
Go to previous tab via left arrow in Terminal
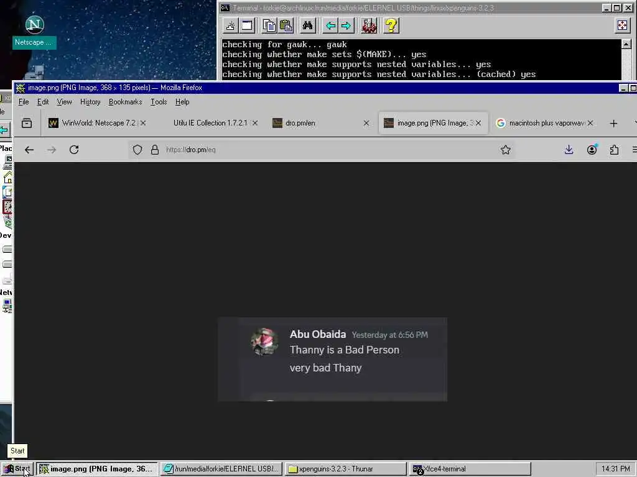(330, 26)
